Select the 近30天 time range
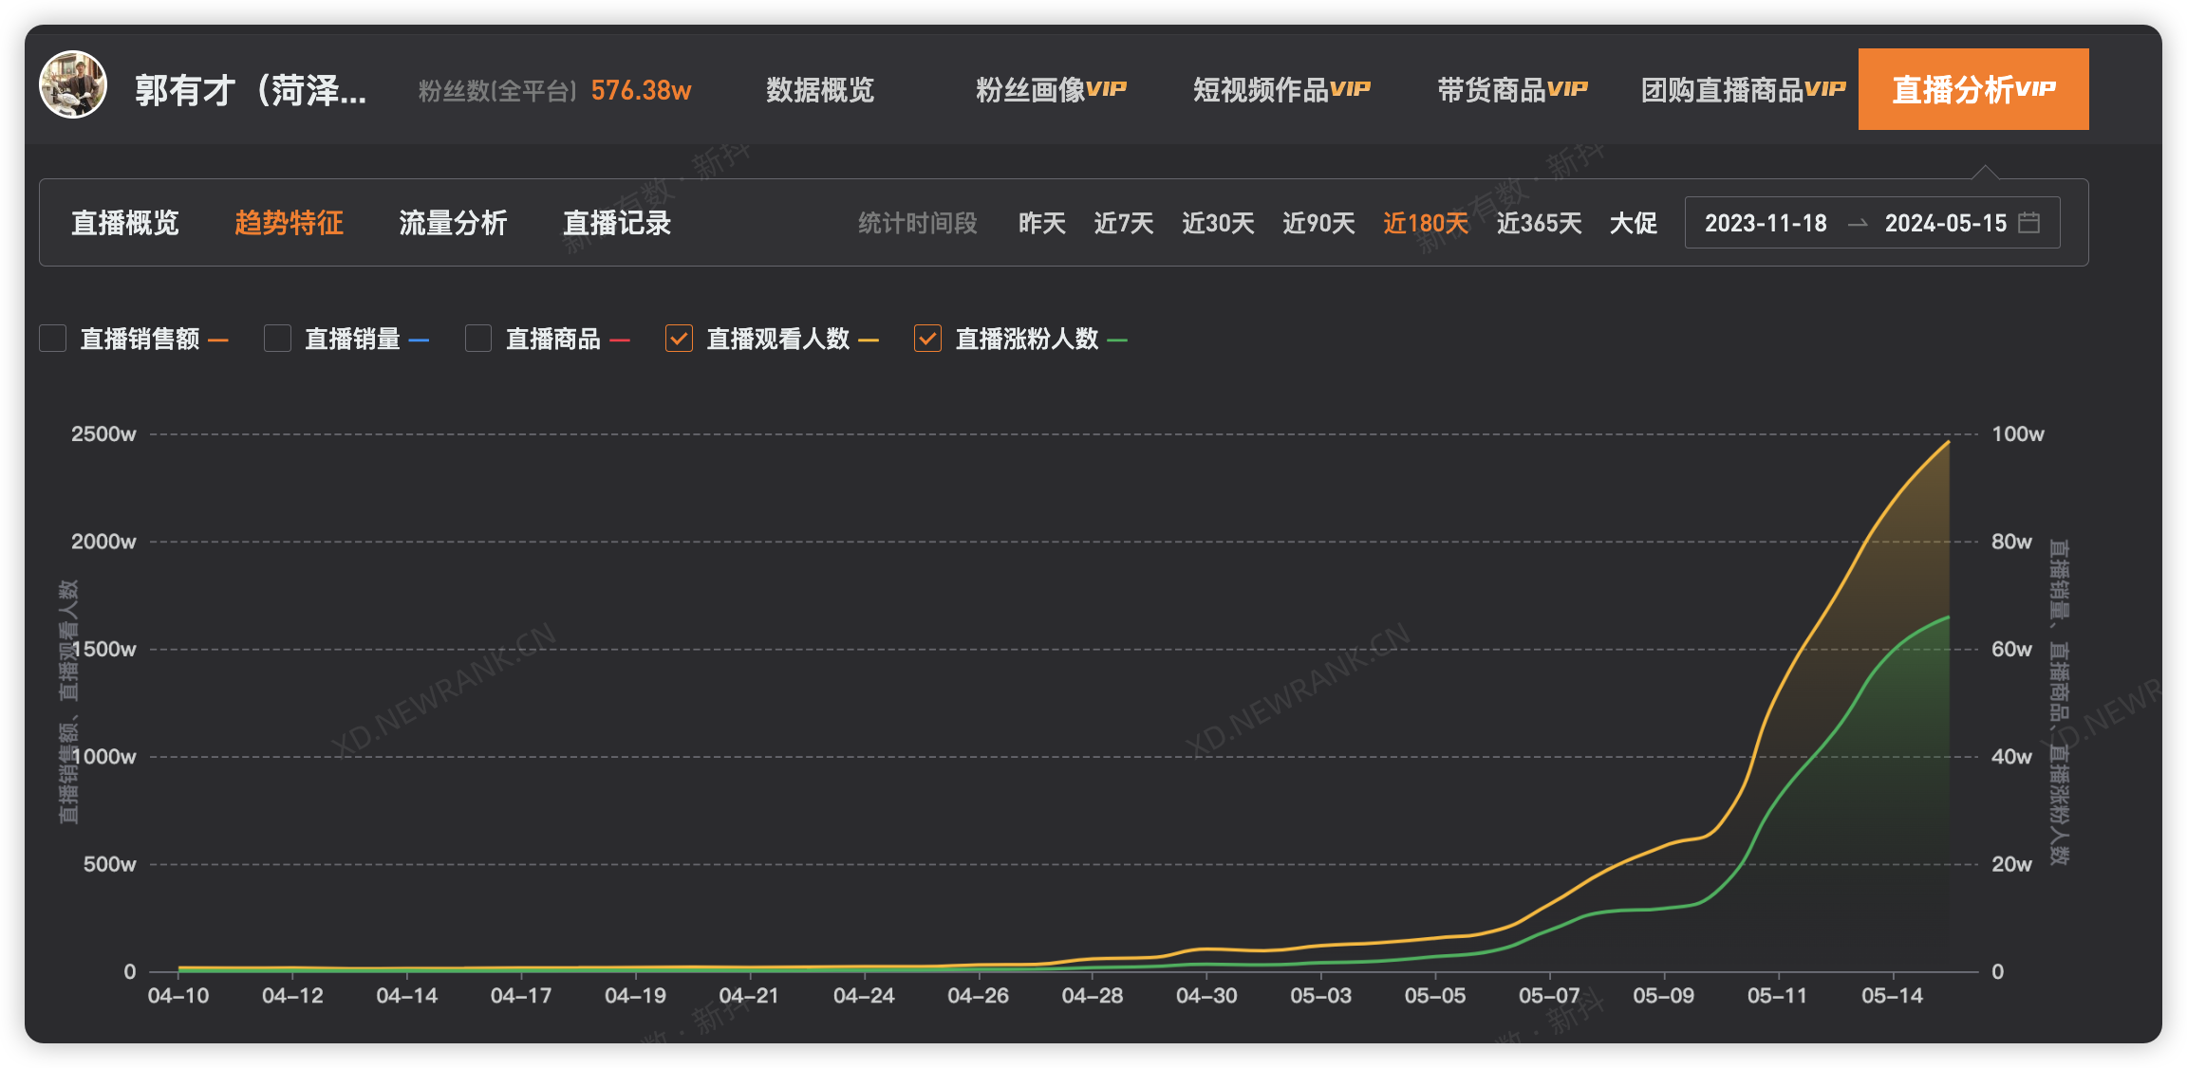This screenshot has width=2187, height=1068. [1217, 223]
